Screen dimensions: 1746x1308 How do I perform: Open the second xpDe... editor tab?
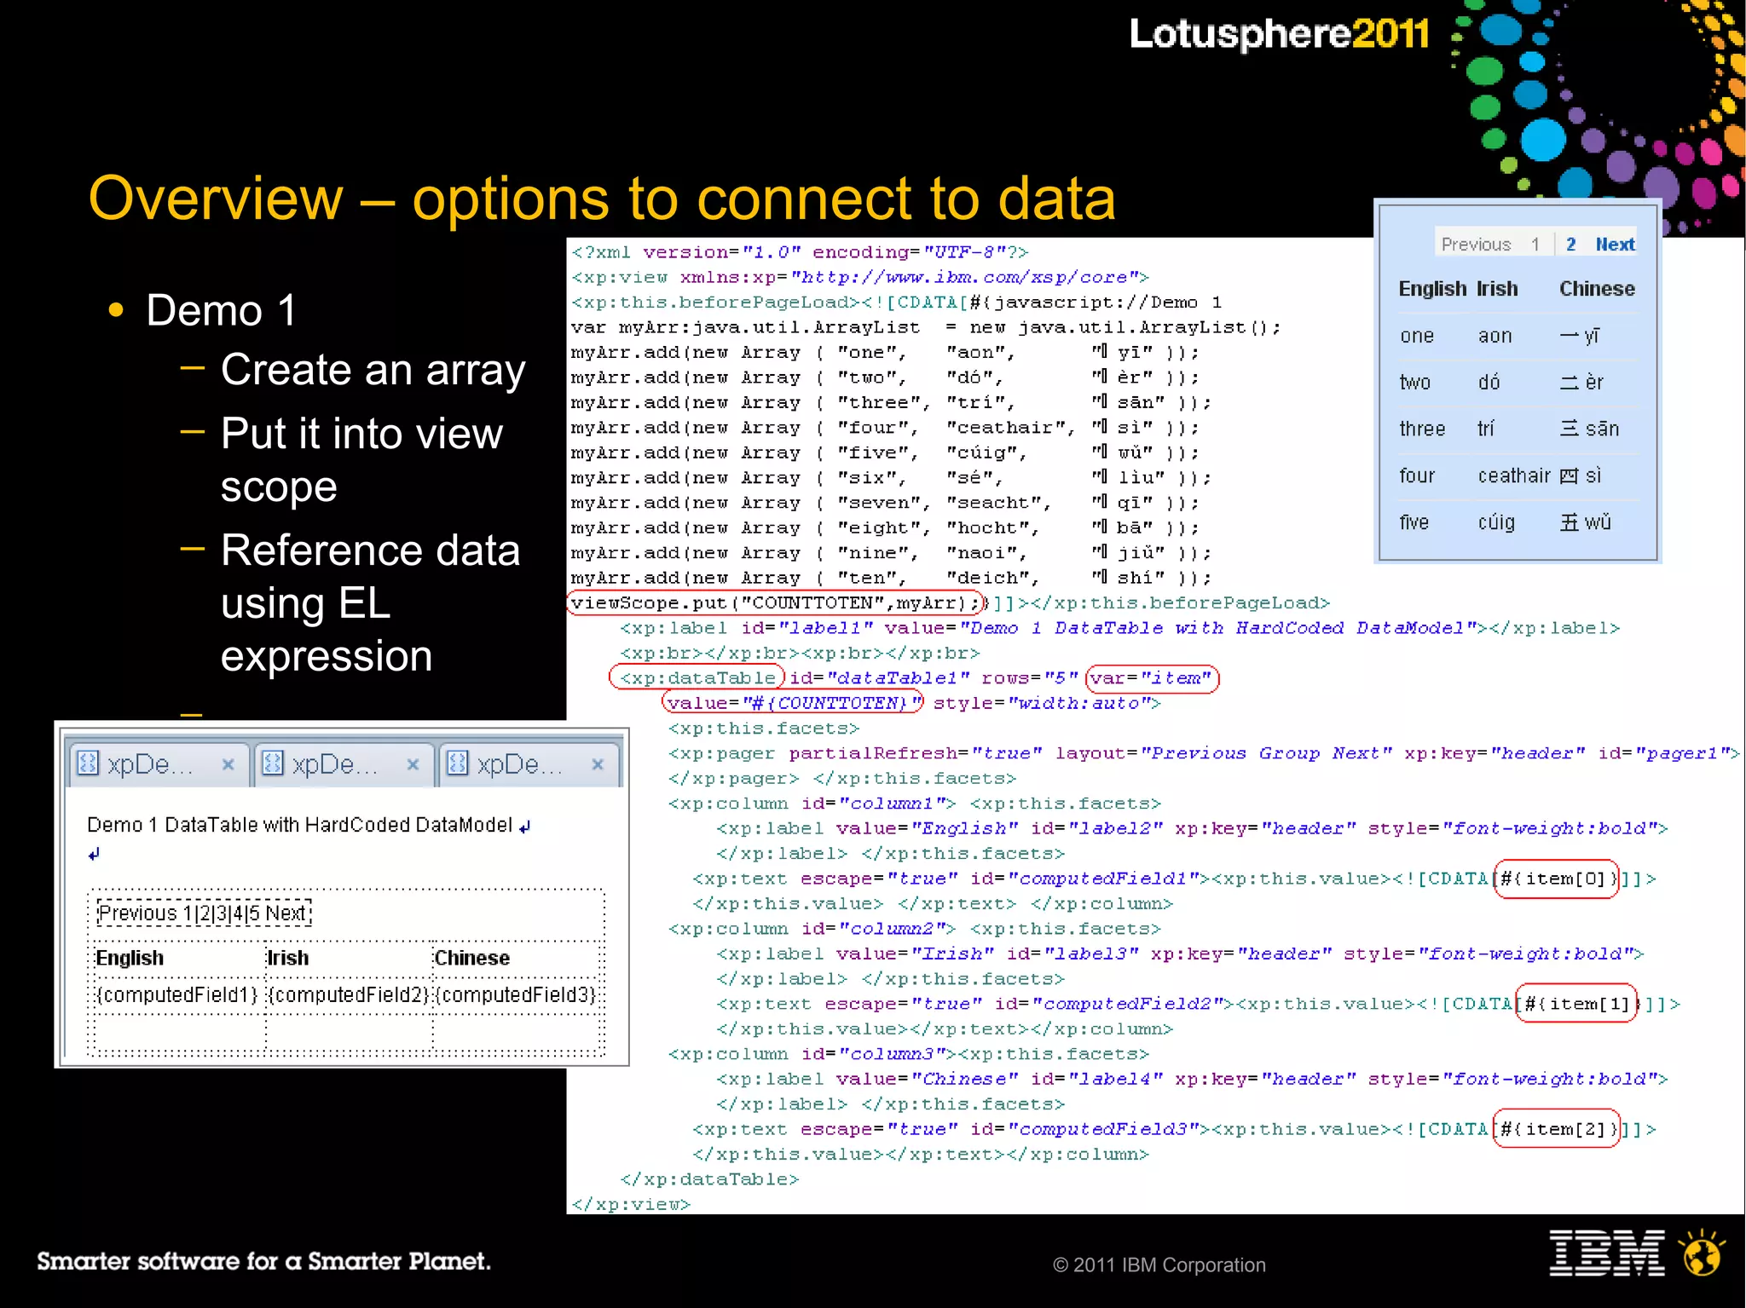[343, 764]
